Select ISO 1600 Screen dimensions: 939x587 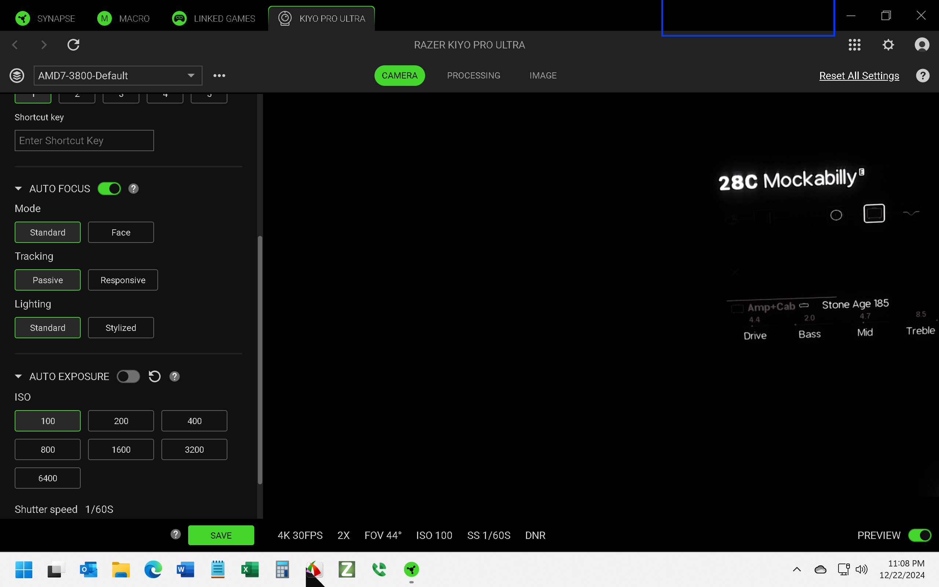pyautogui.click(x=121, y=449)
